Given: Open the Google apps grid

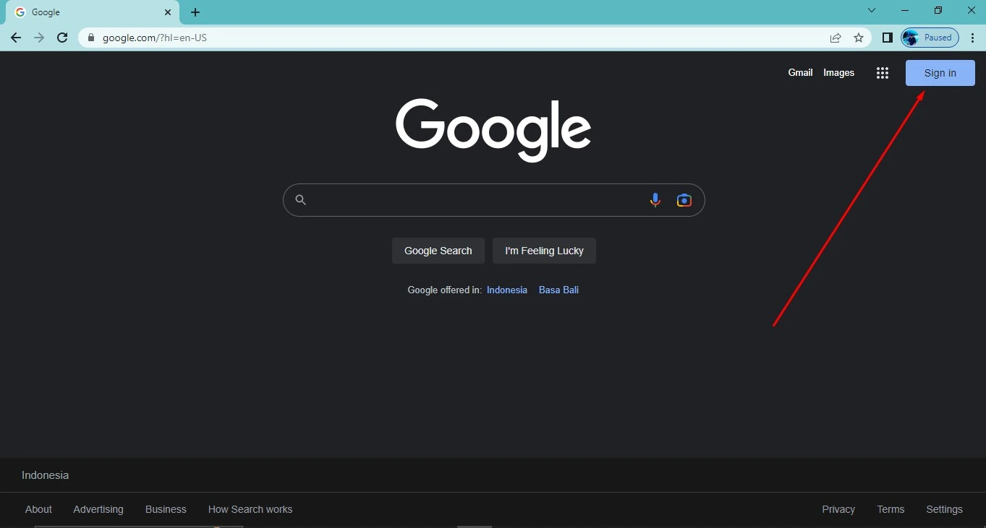Looking at the screenshot, I should 883,73.
